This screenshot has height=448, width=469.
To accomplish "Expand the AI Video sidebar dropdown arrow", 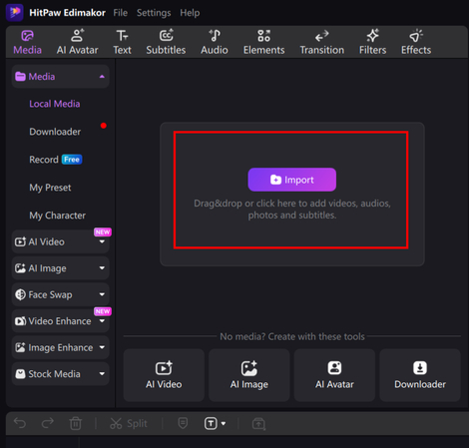I will [x=102, y=241].
